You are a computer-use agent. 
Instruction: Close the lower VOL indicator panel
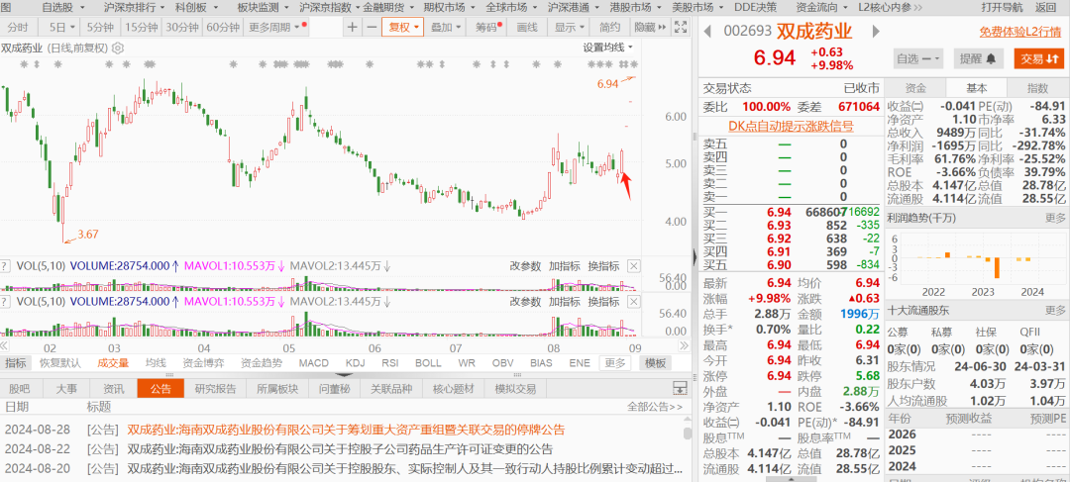633,301
